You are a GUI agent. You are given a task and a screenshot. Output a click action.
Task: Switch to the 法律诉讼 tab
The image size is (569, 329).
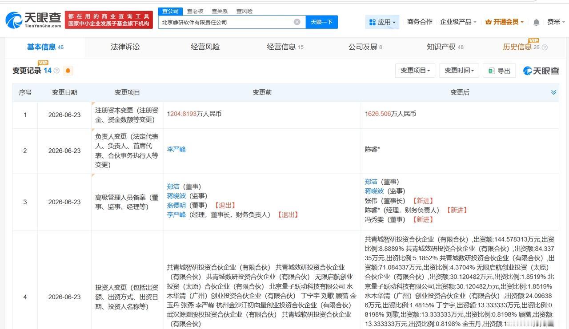point(125,47)
